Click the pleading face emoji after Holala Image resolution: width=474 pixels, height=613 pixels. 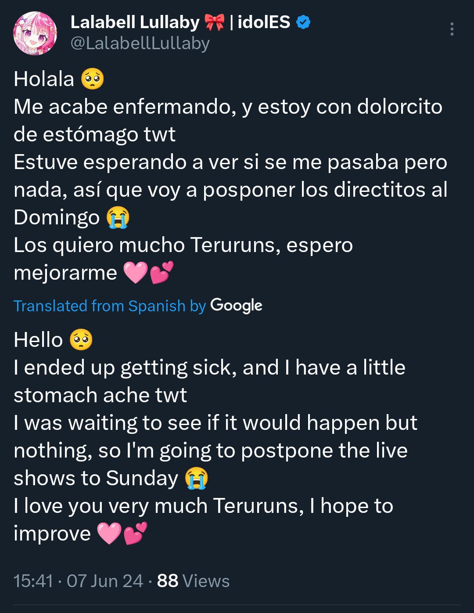click(93, 79)
